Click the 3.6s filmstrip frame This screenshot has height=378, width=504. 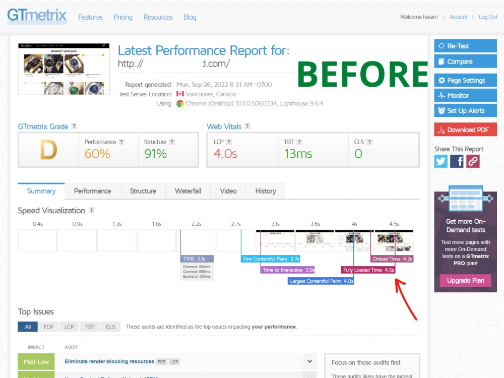tap(314, 240)
